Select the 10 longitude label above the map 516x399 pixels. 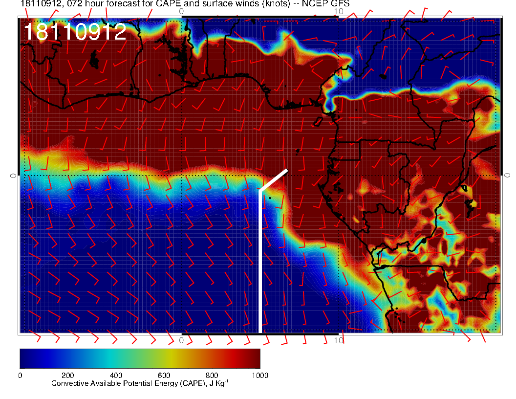click(x=338, y=11)
